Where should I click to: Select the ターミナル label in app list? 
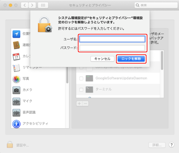coord(104,89)
